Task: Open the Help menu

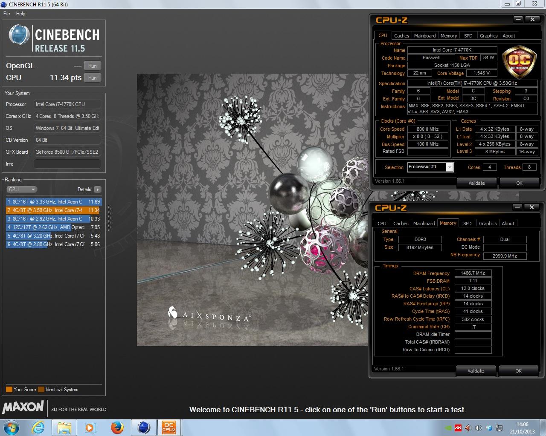Action: point(20,14)
